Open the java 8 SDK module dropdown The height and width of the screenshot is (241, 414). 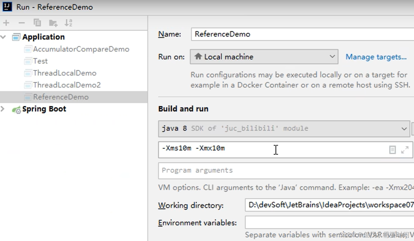(284, 128)
